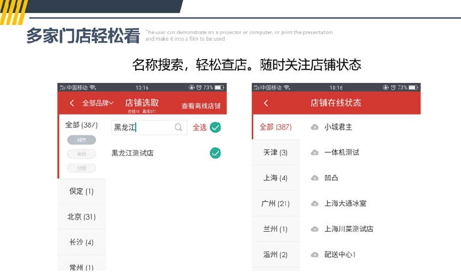Select the 分组 filter pill
This screenshot has height=274, width=461.
click(82, 168)
